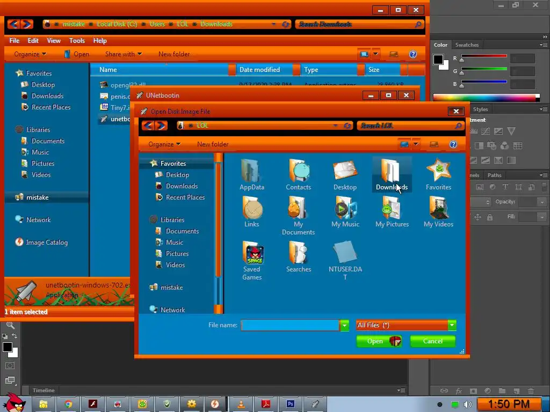Open the File name dropdown arrow
The height and width of the screenshot is (412, 550).
[344, 326]
